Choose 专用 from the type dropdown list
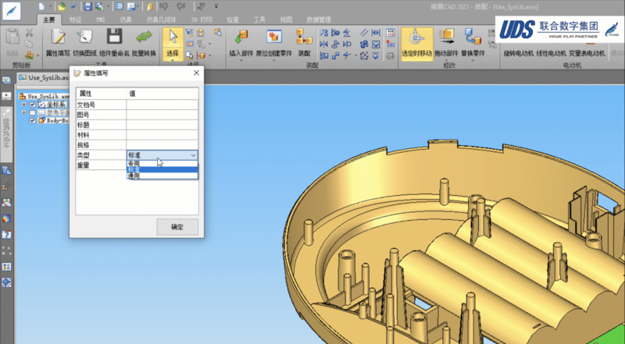 point(162,164)
